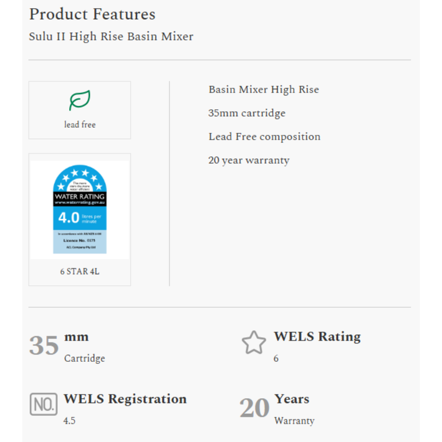The image size is (442, 442).
Task: Select the Product Features heading
Action: [92, 14]
